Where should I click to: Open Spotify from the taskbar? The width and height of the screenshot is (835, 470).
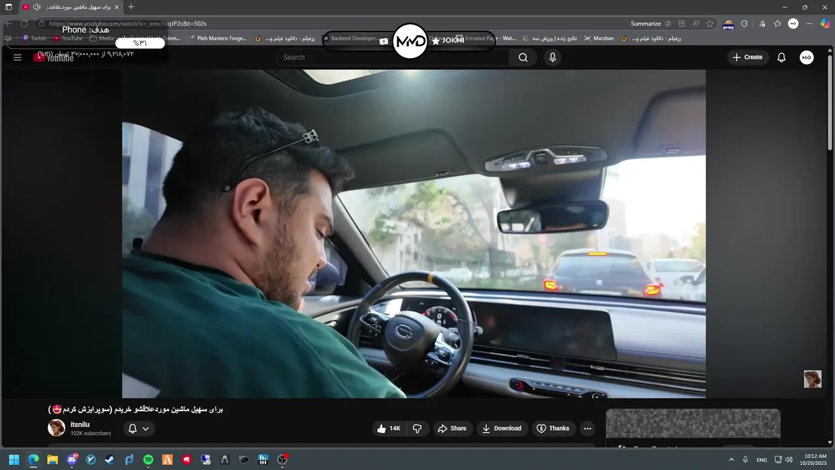point(148,460)
